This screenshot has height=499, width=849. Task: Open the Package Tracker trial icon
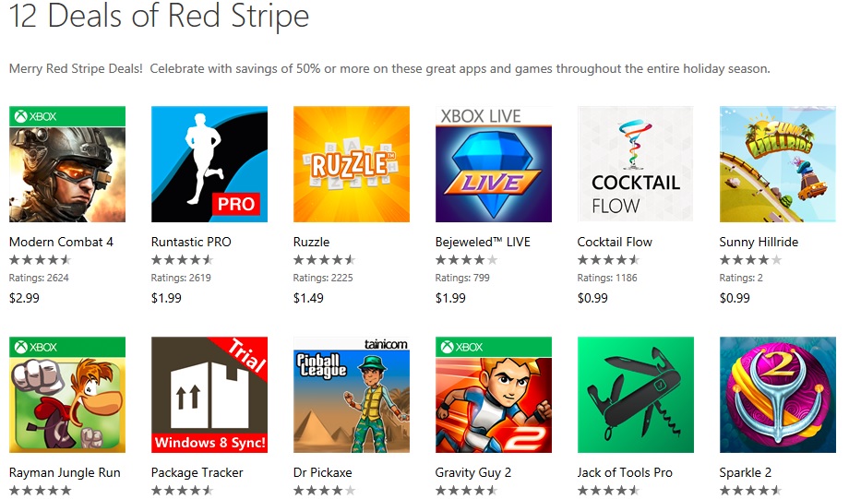pyautogui.click(x=209, y=395)
